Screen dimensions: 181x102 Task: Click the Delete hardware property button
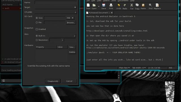[72, 52]
